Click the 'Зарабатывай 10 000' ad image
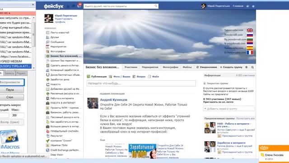Screen dimensions: 289x163 pos(142,151)
